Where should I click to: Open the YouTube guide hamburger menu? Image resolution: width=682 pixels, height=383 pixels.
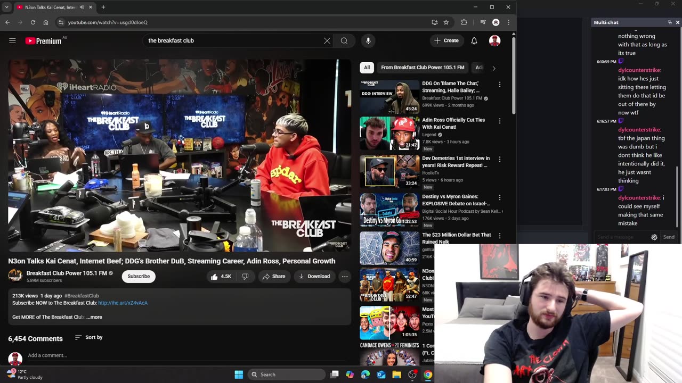point(12,40)
